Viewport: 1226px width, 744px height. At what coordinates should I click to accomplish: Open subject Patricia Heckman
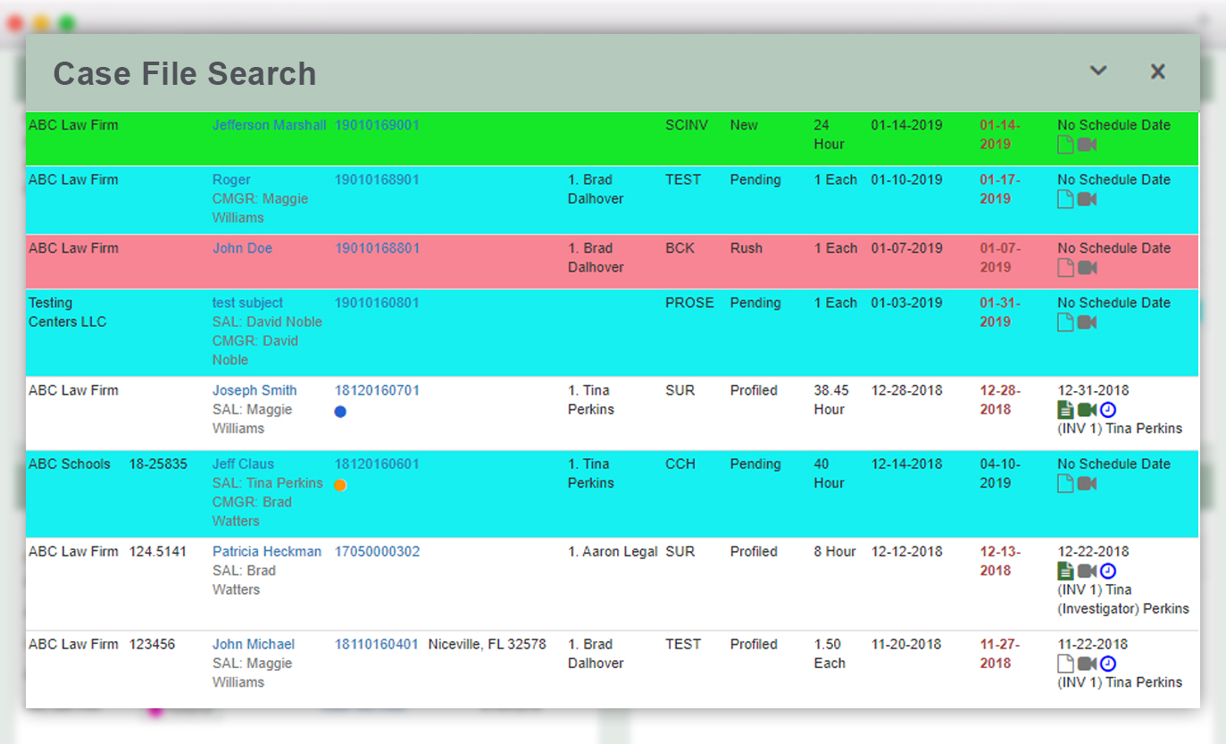(x=267, y=551)
